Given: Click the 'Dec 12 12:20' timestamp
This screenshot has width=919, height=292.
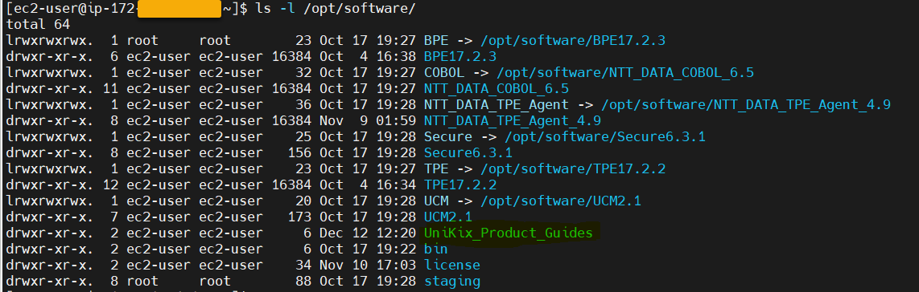Looking at the screenshot, I should coord(368,233).
